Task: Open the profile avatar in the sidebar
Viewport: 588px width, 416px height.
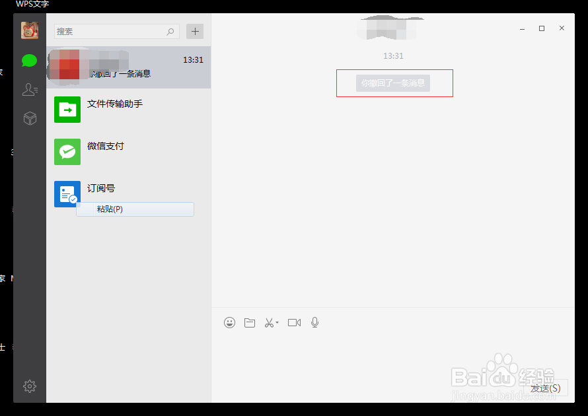Action: point(30,30)
